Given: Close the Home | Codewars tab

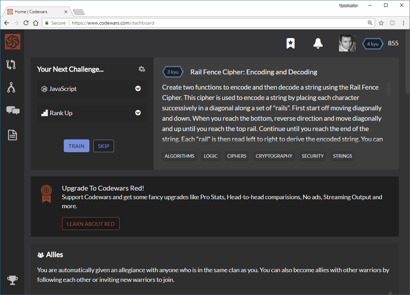Looking at the screenshot, I should 66,12.
